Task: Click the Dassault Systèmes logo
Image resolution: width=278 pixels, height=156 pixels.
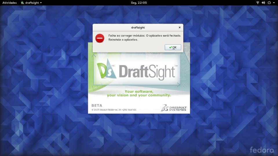Action: (x=174, y=108)
